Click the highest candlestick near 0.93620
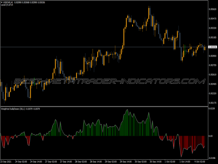Viewport: 218px width, 164px height. coord(149,13)
